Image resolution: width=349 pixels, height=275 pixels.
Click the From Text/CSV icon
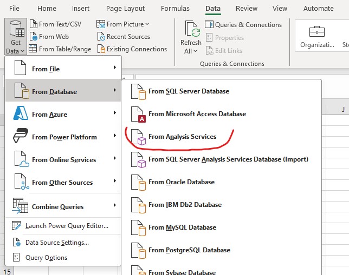(34, 24)
